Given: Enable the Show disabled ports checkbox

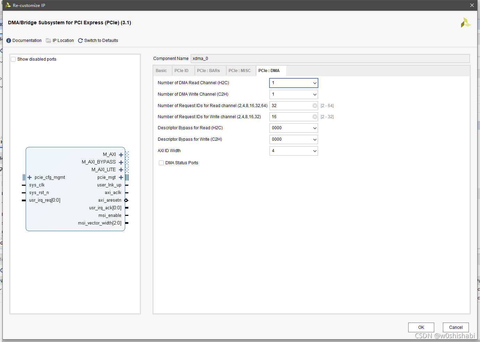Looking at the screenshot, I should point(13,59).
